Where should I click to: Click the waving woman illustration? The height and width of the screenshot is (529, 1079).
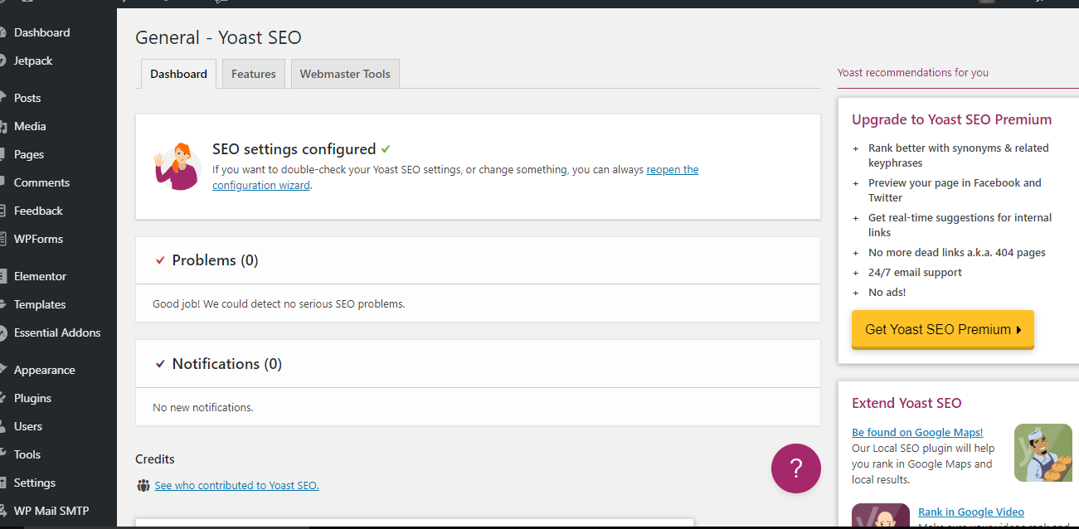(177, 167)
